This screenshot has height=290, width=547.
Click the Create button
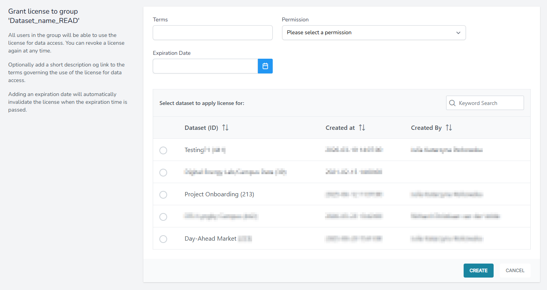(x=478, y=271)
